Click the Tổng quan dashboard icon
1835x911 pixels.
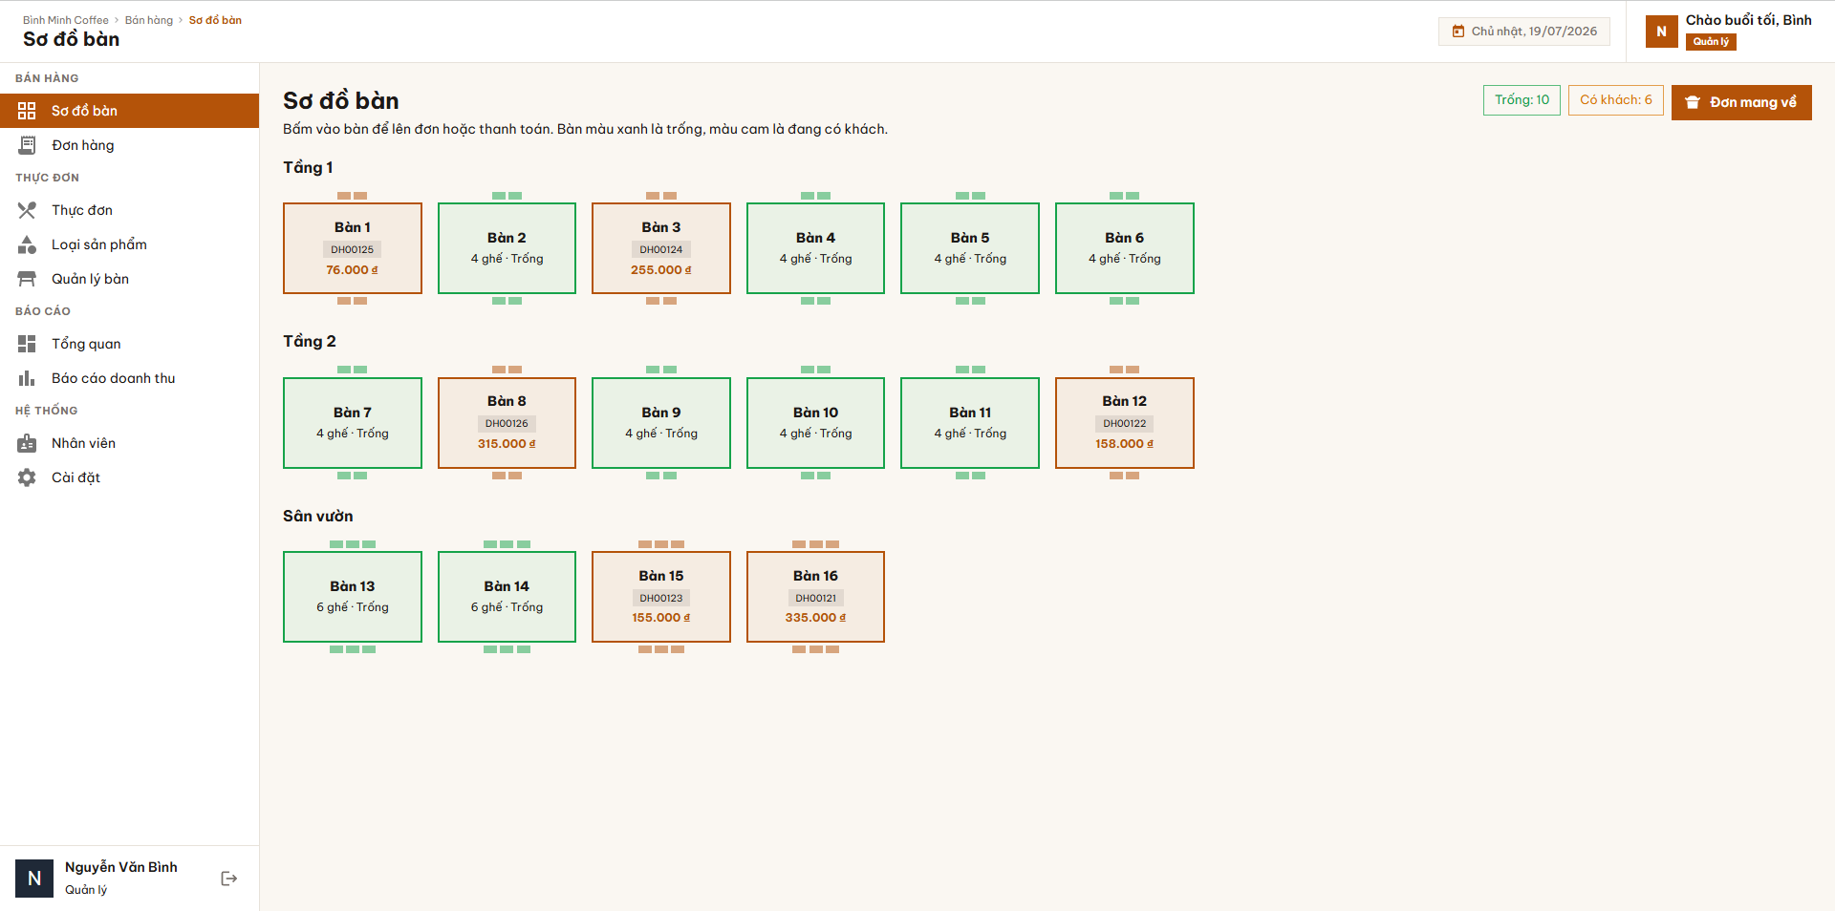27,344
